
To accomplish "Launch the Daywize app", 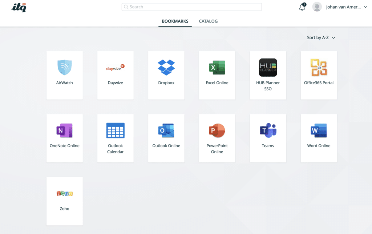I will coord(116,68).
